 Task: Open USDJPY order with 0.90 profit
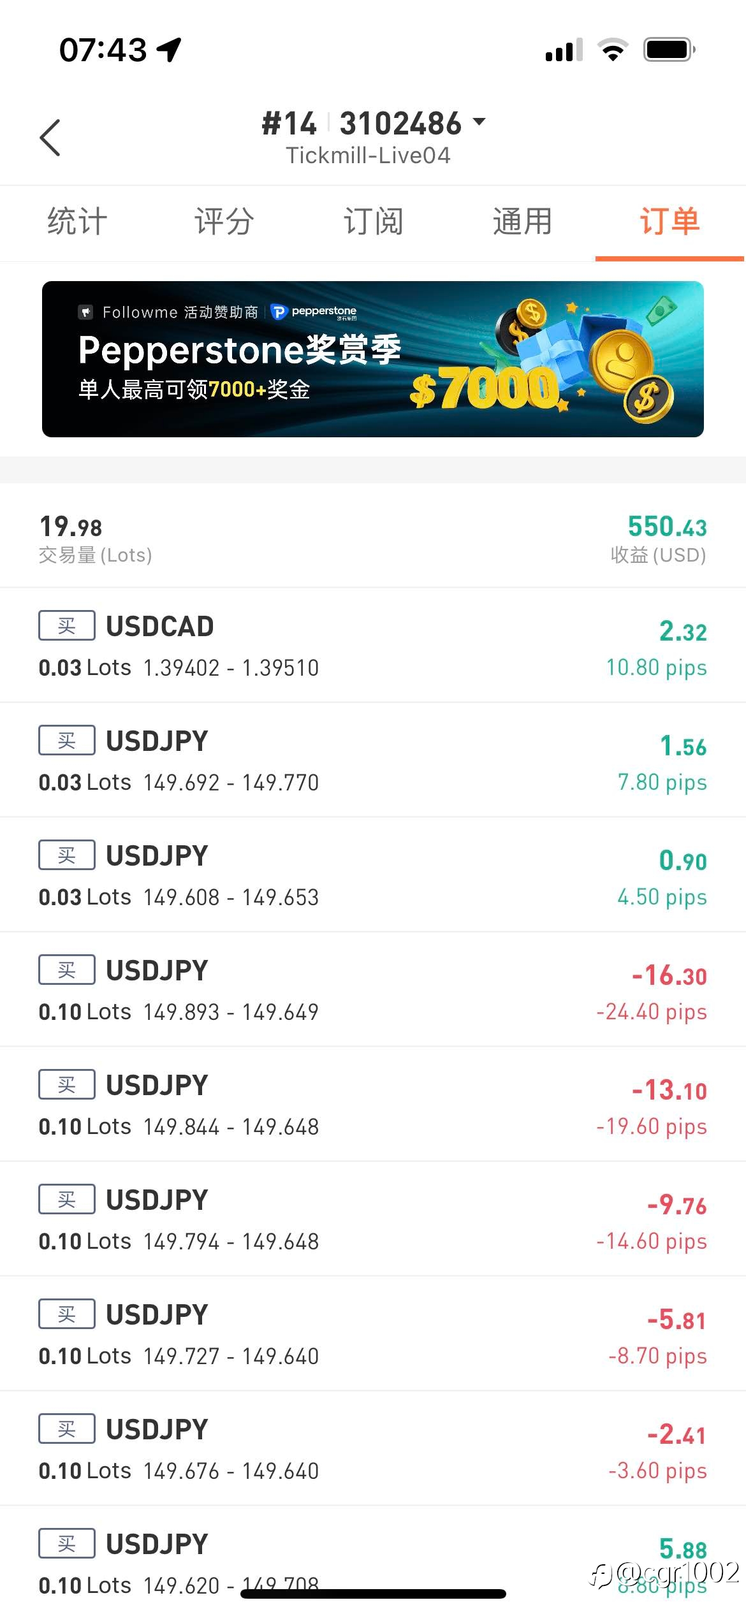373,875
